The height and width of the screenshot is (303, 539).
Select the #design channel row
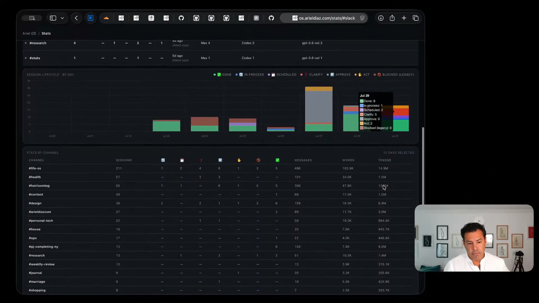point(221,203)
